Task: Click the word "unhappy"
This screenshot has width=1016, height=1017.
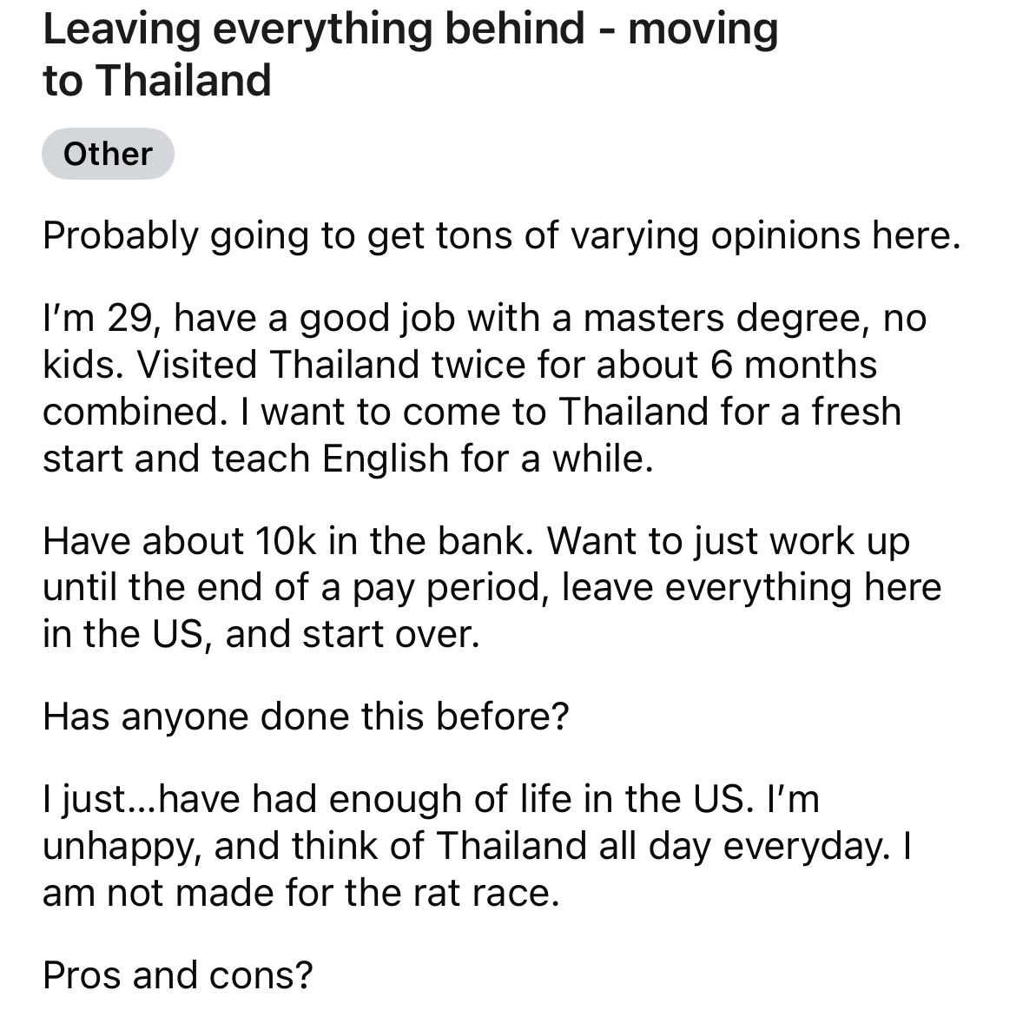Action: (x=122, y=847)
